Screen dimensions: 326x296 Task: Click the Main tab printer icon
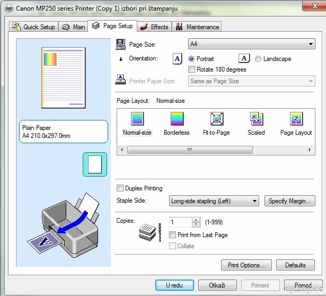[66, 27]
